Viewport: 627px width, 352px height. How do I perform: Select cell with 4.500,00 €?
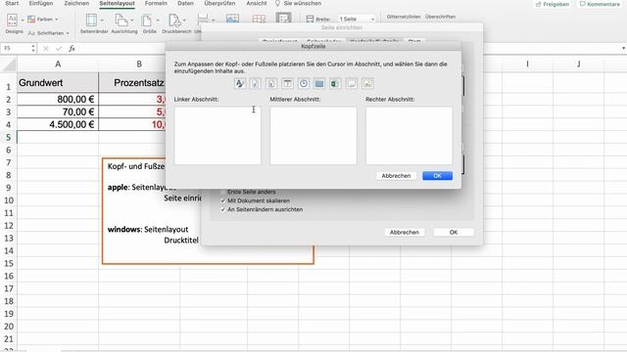click(x=58, y=124)
